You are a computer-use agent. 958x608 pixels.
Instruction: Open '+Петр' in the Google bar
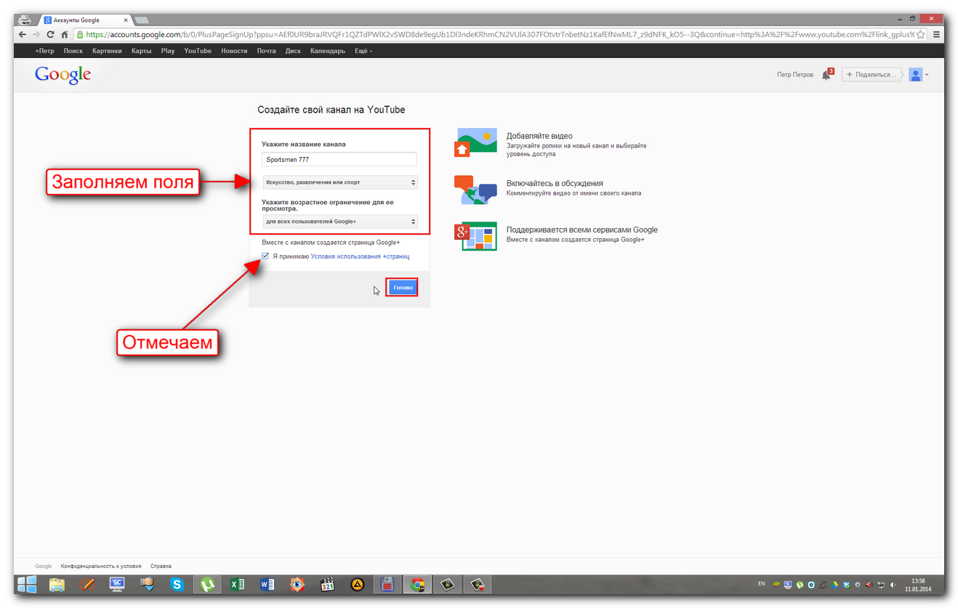(44, 51)
